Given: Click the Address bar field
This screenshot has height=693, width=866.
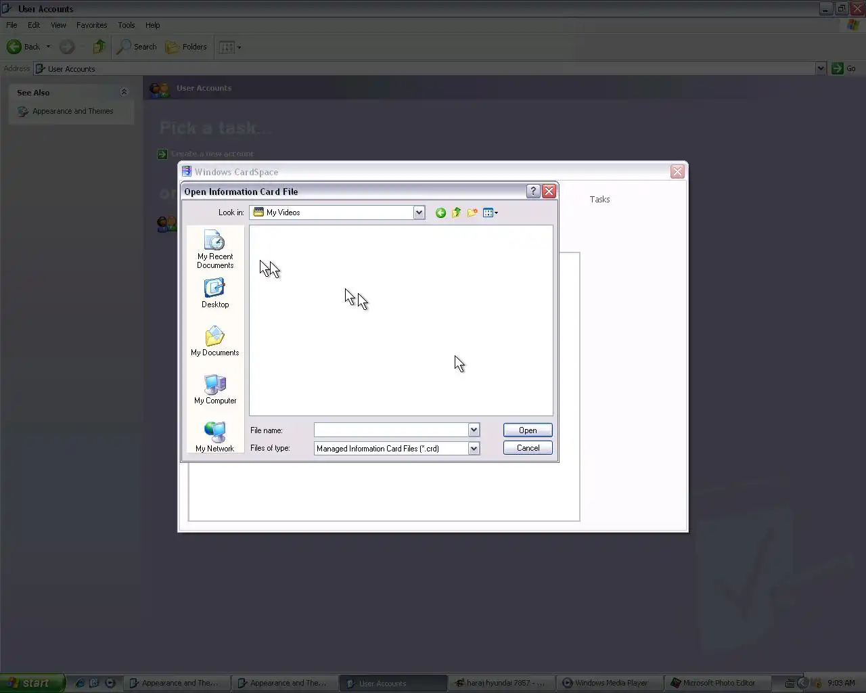Looking at the screenshot, I should pyautogui.click(x=425, y=68).
